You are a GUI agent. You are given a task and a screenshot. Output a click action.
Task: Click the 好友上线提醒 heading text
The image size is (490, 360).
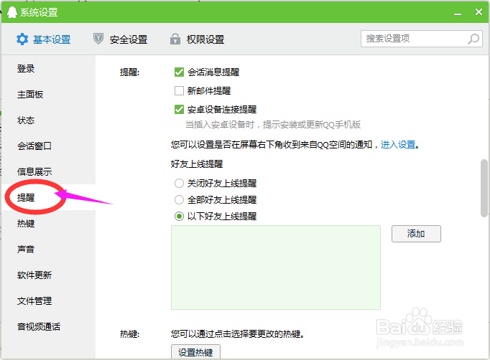pos(197,164)
